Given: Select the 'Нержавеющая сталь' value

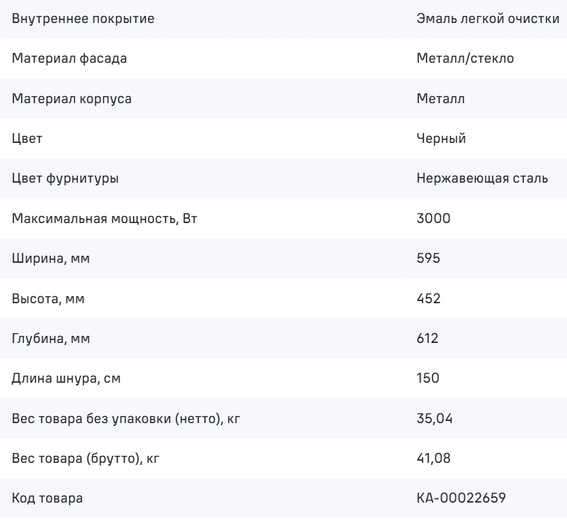Looking at the screenshot, I should [481, 179].
